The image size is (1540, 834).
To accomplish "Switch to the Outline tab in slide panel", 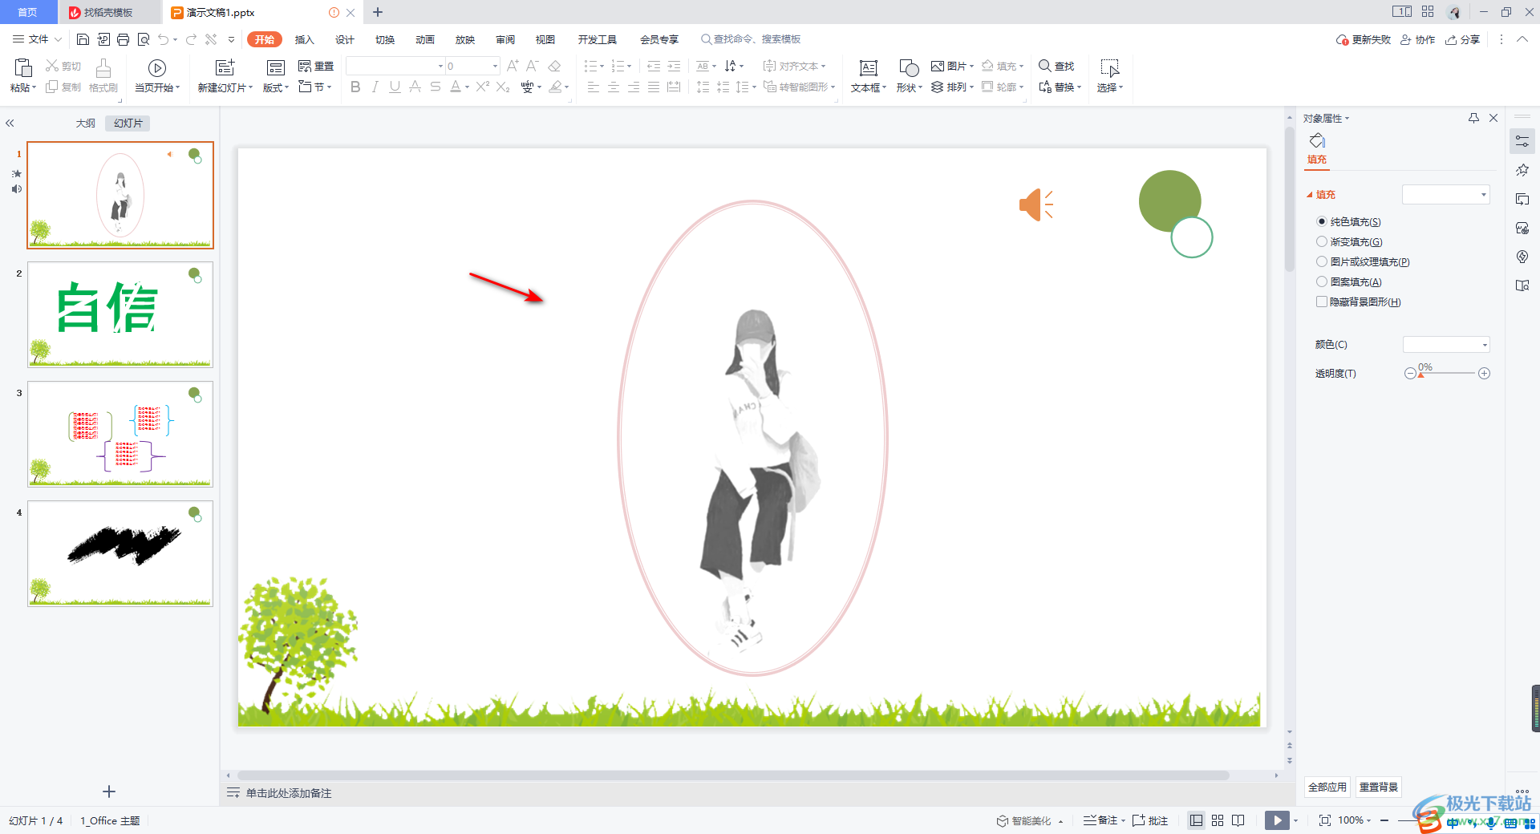I will click(86, 123).
